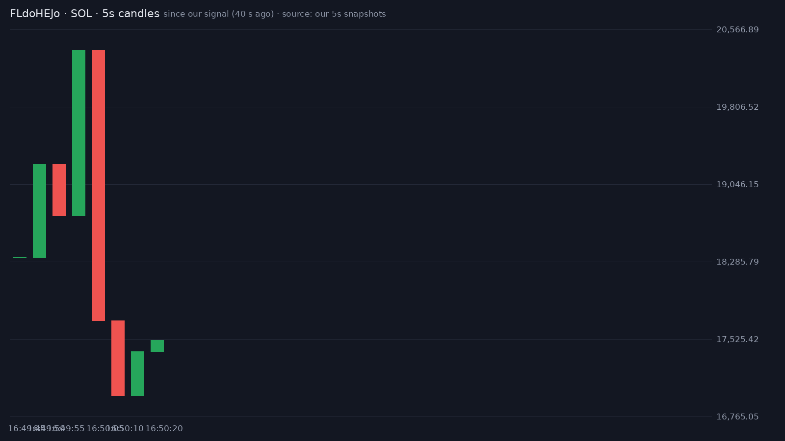Viewport: 785px width, 441px height.
Task: Click the tallest green candle
Action: 78,133
